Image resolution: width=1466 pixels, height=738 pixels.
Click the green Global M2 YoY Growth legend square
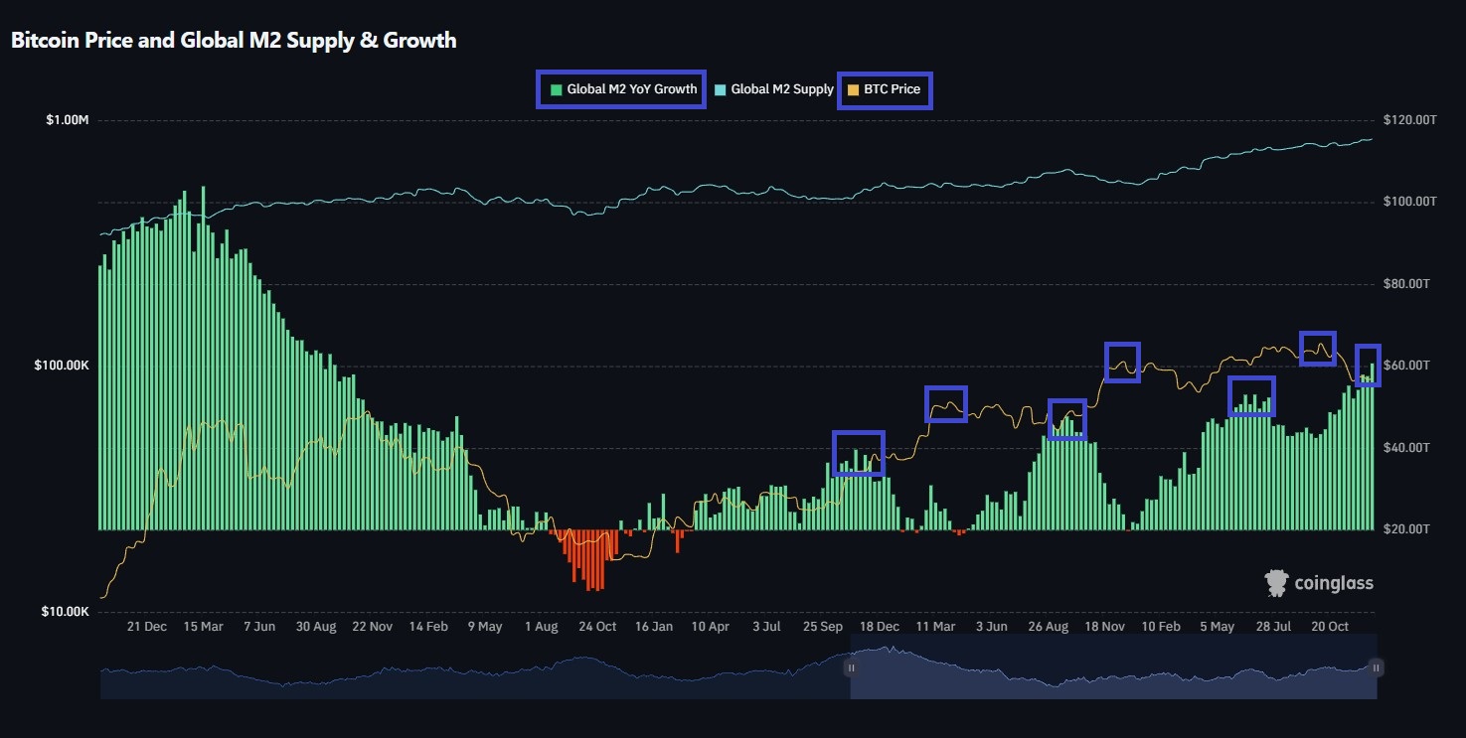(557, 89)
